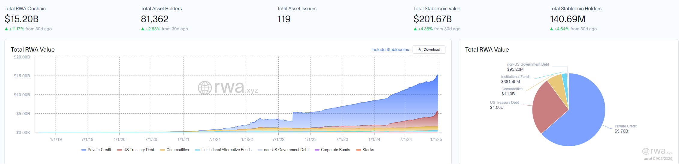Toggle Corporate Bonds legend item
Screen dimensions: 679x164
tap(332, 150)
